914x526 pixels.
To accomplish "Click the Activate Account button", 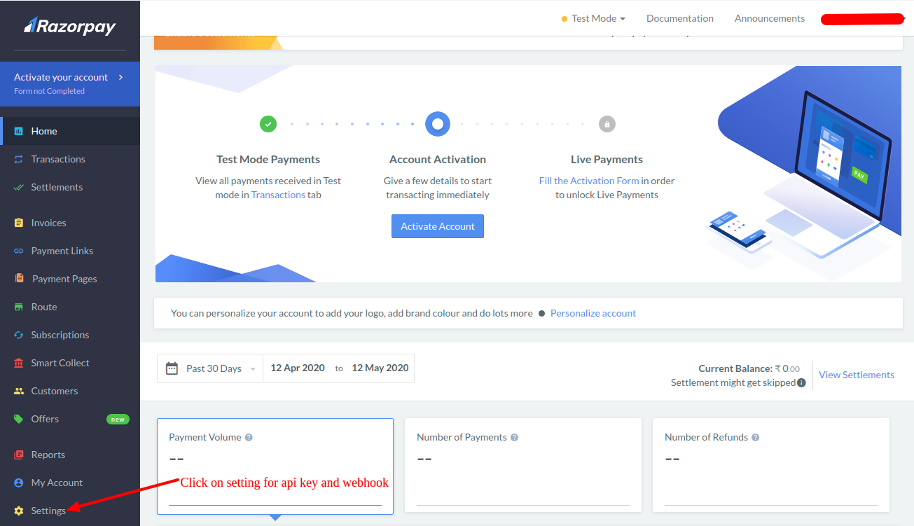I will 438,226.
